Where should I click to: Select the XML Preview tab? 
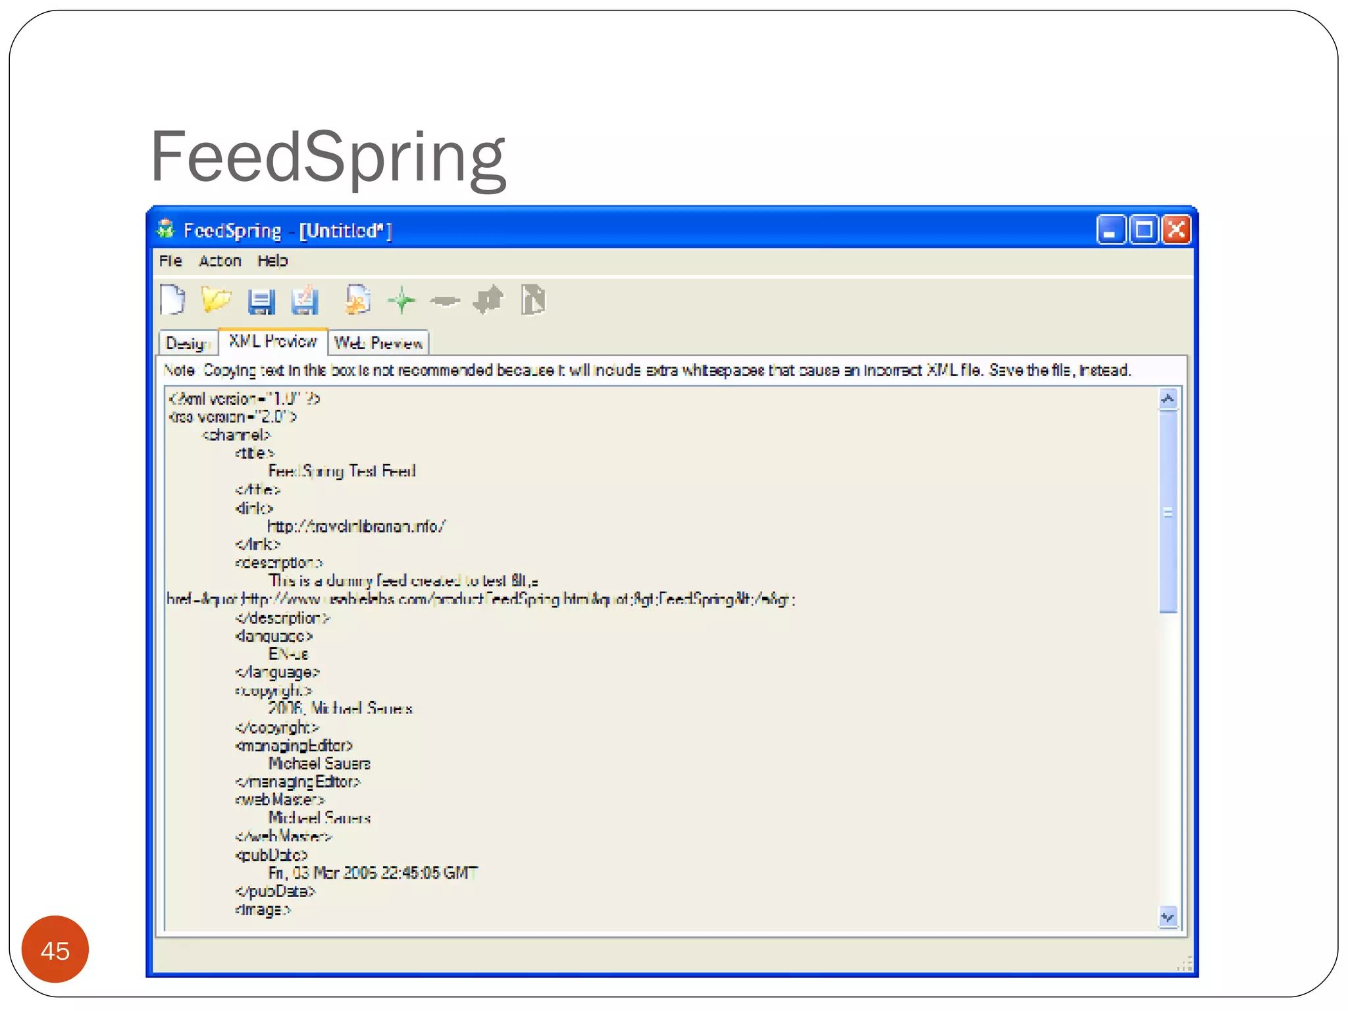(273, 342)
